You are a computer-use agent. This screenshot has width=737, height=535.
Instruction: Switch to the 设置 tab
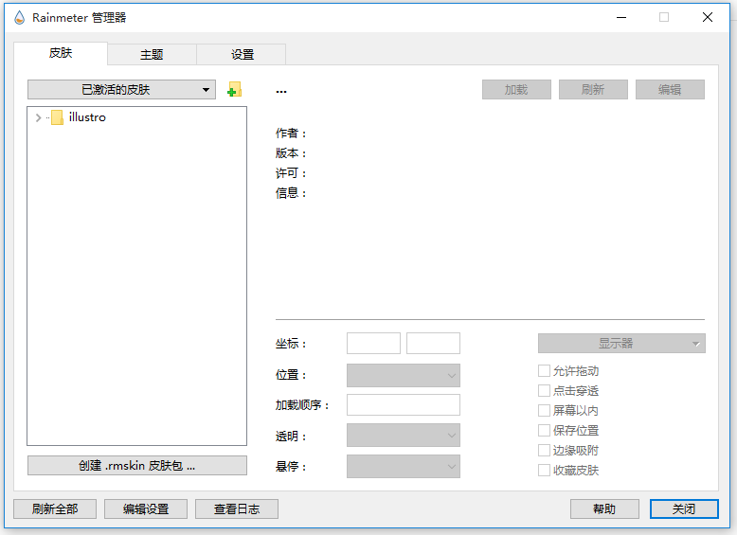(243, 54)
